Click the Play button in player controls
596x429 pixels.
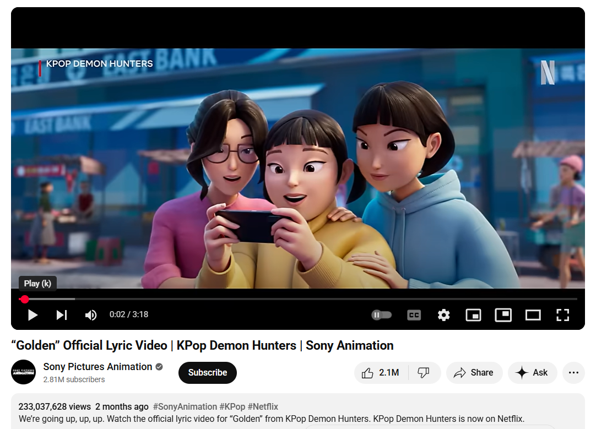click(32, 315)
